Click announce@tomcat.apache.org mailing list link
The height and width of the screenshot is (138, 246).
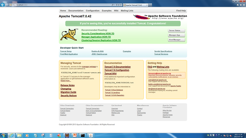160,73
